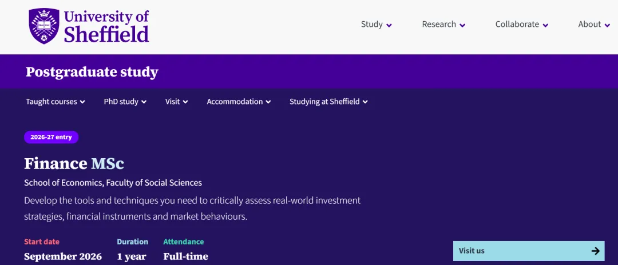The image size is (618, 265).
Task: Click the chevron icon beside Study
Action: click(389, 25)
